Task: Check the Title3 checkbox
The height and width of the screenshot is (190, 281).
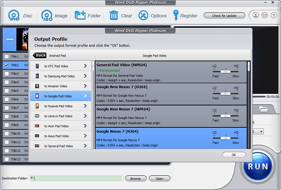Action: (x=7, y=74)
